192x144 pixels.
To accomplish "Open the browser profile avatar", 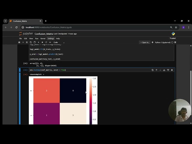I will pos(183,27).
